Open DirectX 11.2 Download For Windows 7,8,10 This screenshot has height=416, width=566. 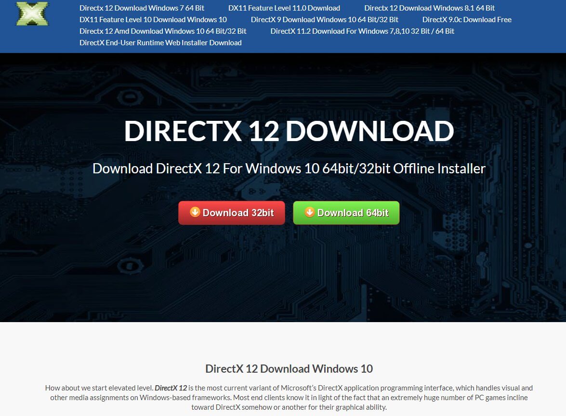pyautogui.click(x=362, y=31)
